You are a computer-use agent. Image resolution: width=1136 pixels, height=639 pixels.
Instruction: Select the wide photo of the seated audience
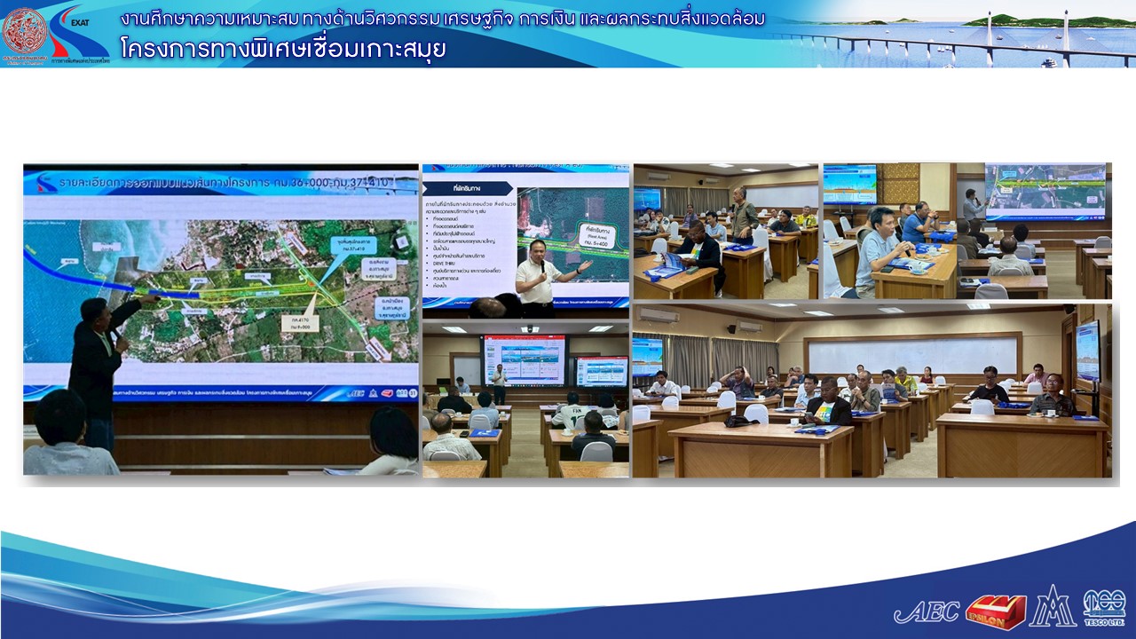pyautogui.click(x=872, y=390)
